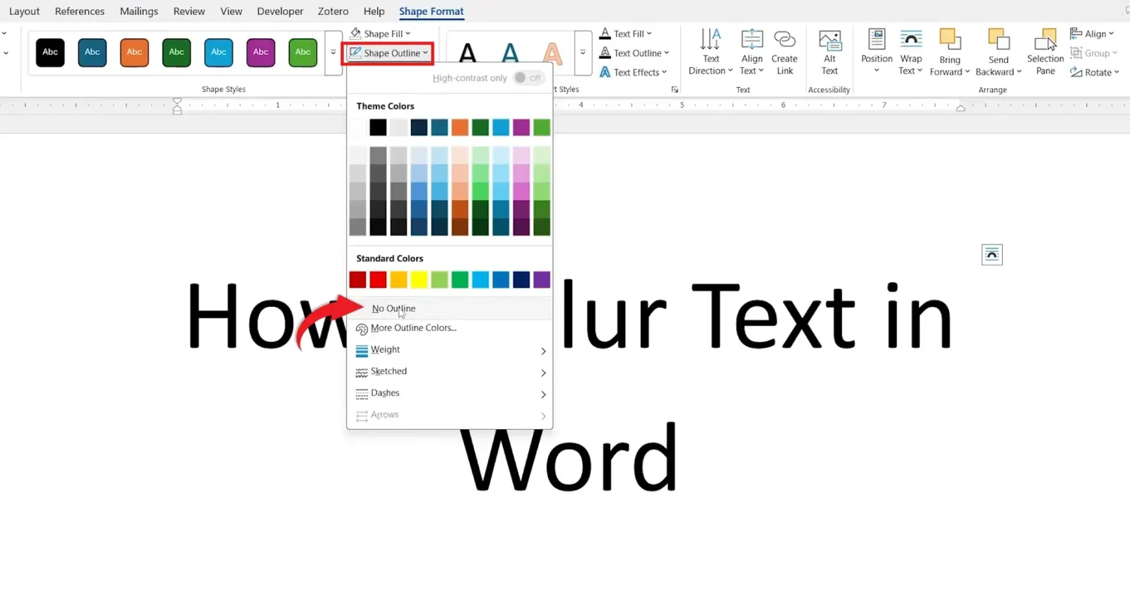Pick light blue in Standard Colors
The height and width of the screenshot is (610, 1130).
[480, 280]
